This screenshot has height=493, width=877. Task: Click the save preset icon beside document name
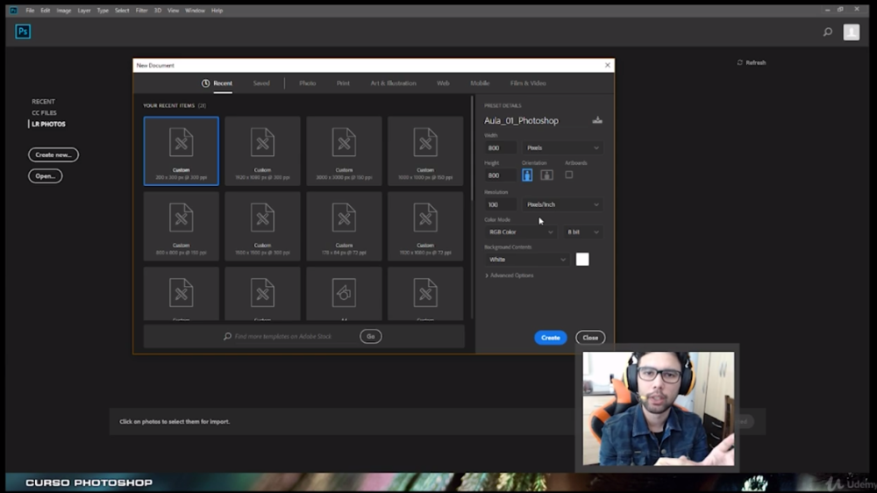596,120
